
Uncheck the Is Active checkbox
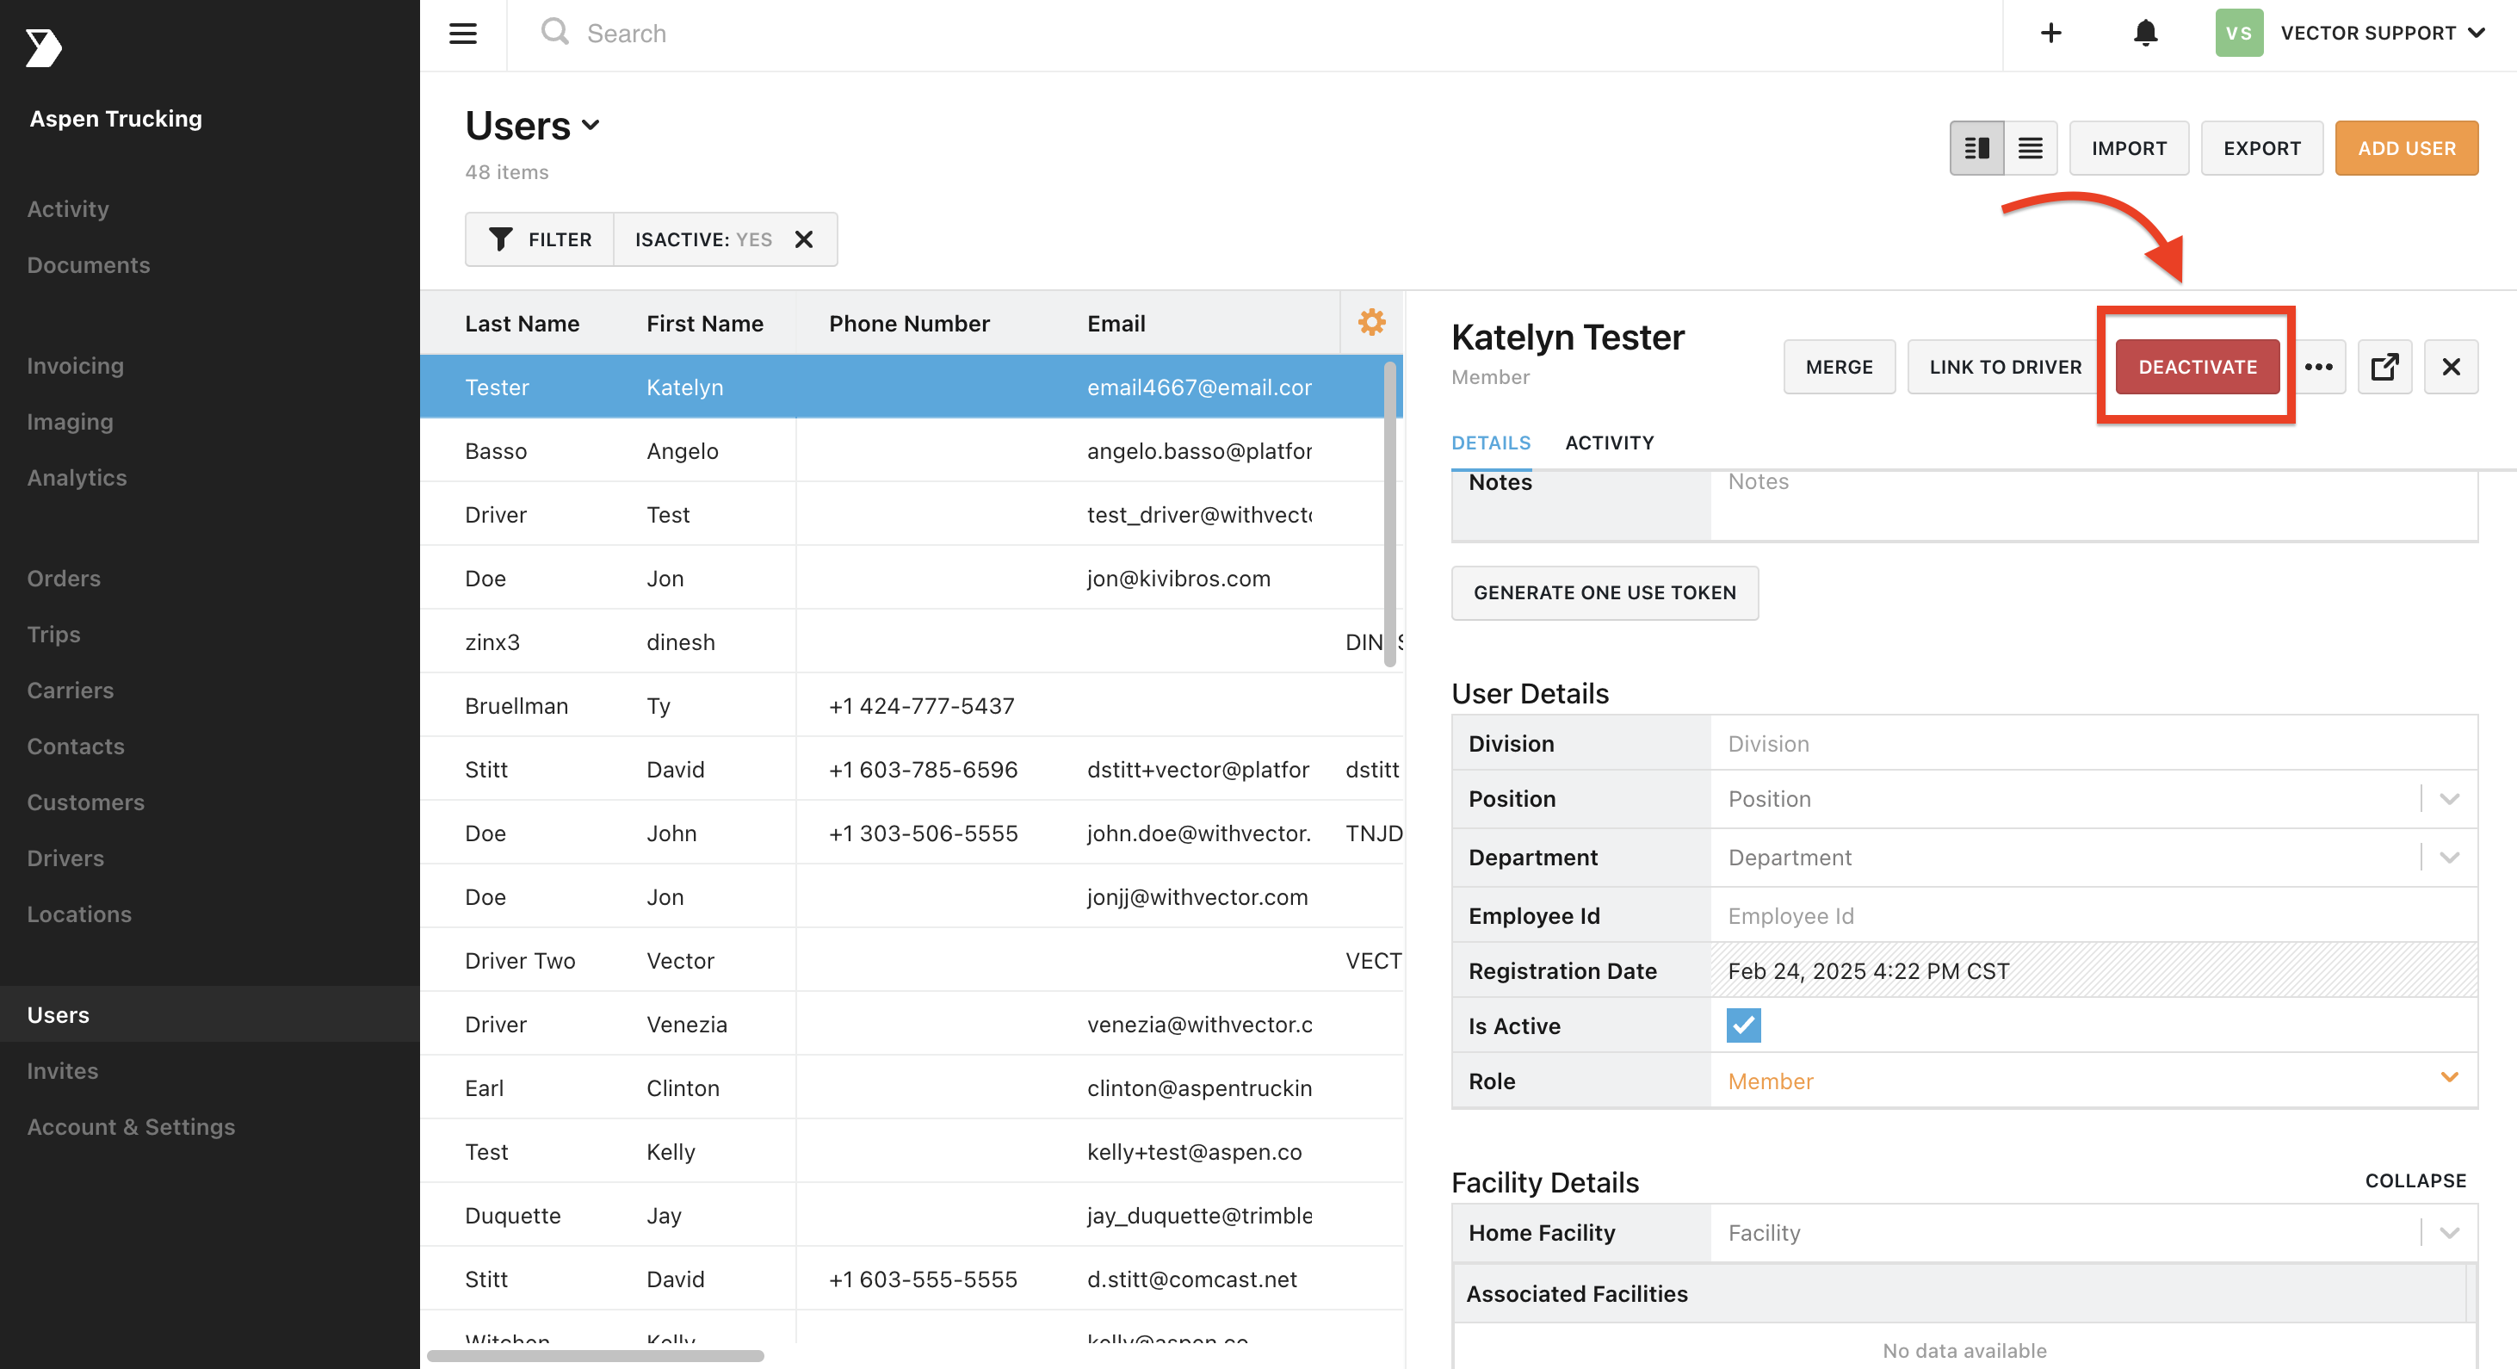click(1744, 1026)
